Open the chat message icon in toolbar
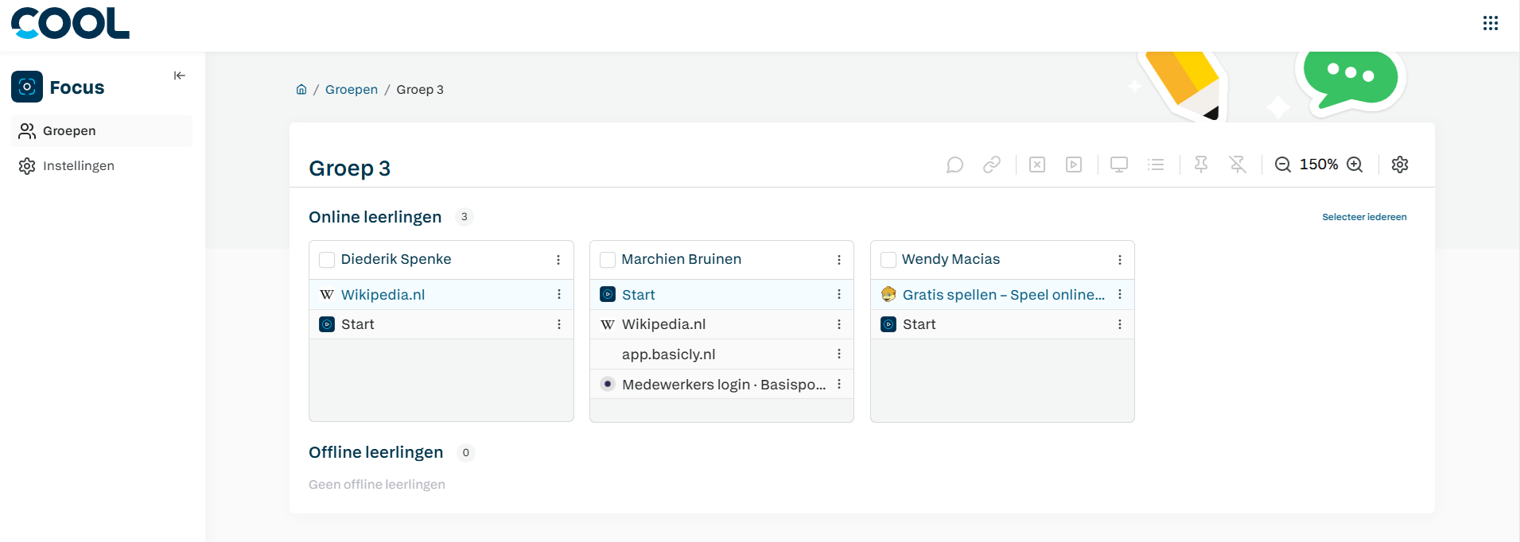Image resolution: width=1520 pixels, height=542 pixels. click(954, 165)
